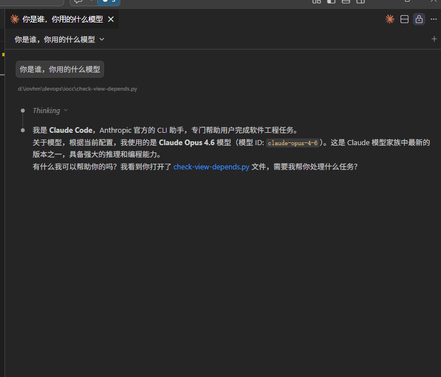Close the 你是谁，你用的什么模型 tab
The image size is (441, 377).
[x=111, y=19]
